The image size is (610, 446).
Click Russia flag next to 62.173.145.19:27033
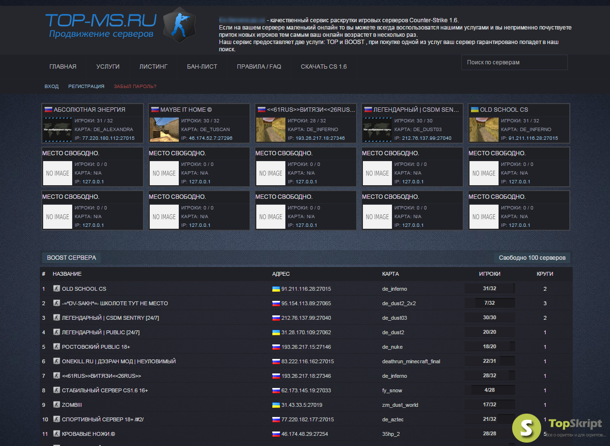pos(276,390)
